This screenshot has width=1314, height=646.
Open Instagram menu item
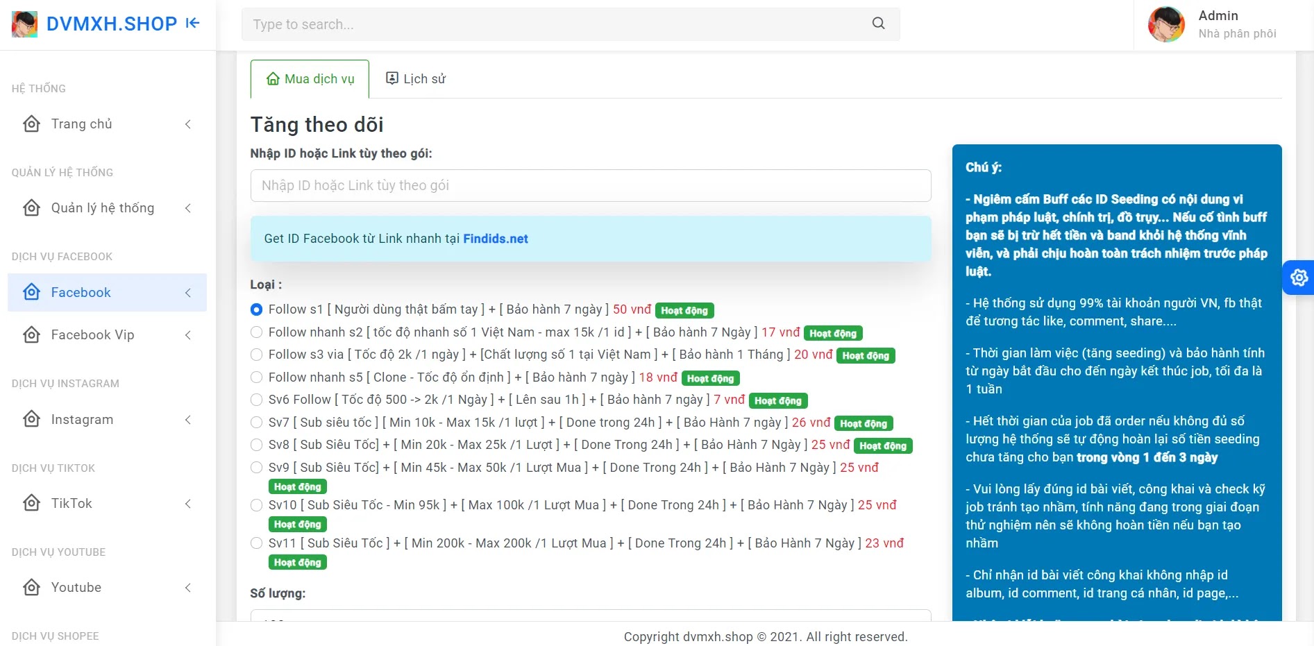[x=107, y=420]
